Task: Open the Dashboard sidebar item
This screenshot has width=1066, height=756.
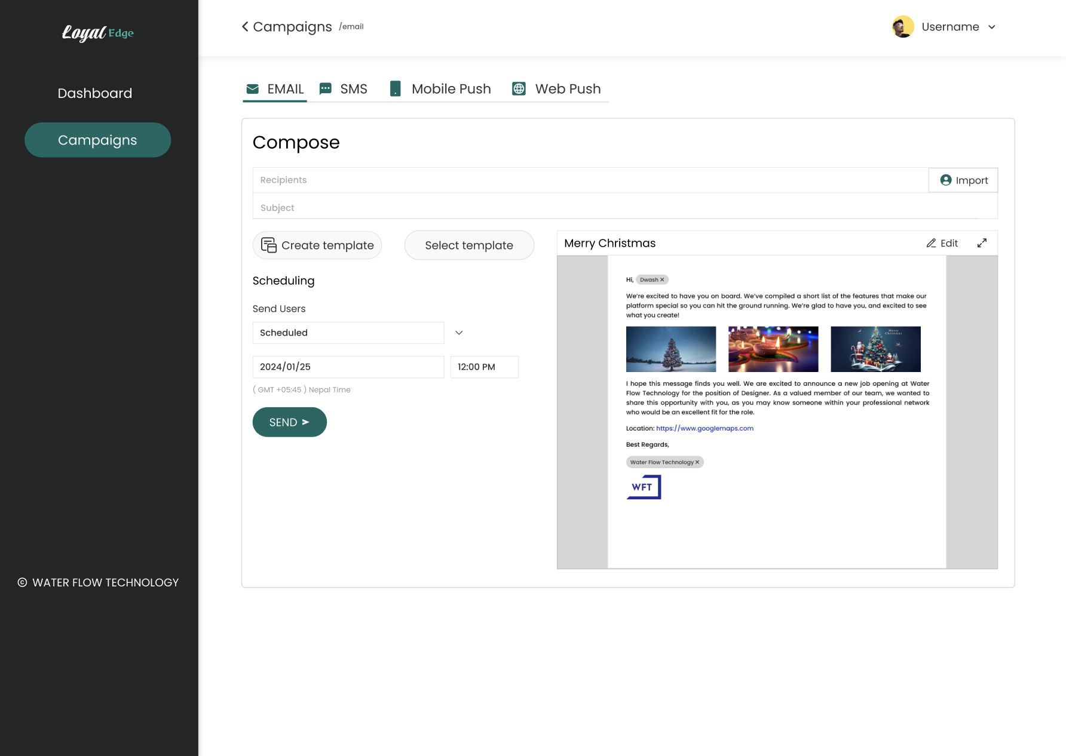Action: [x=95, y=93]
